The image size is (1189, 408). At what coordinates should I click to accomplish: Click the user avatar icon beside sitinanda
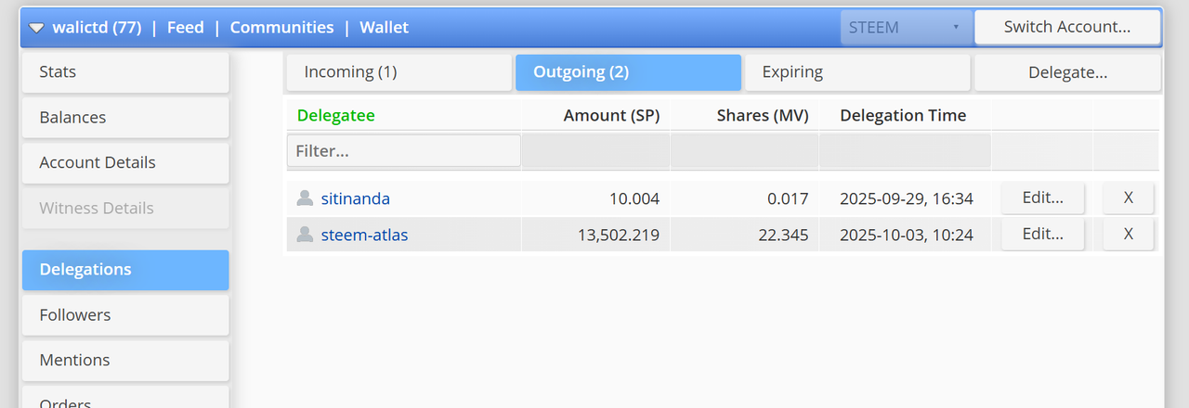tap(304, 198)
